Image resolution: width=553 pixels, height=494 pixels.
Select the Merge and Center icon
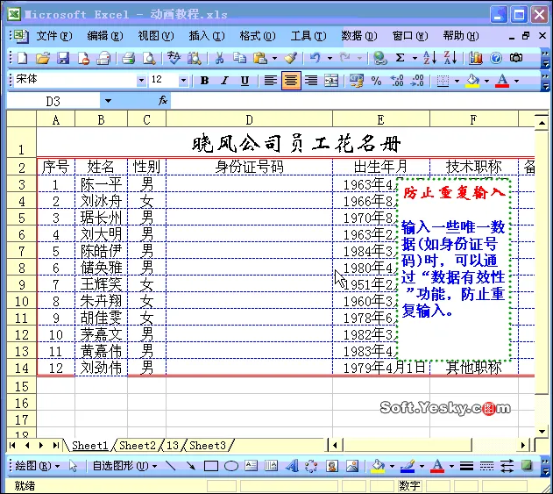pyautogui.click(x=331, y=81)
